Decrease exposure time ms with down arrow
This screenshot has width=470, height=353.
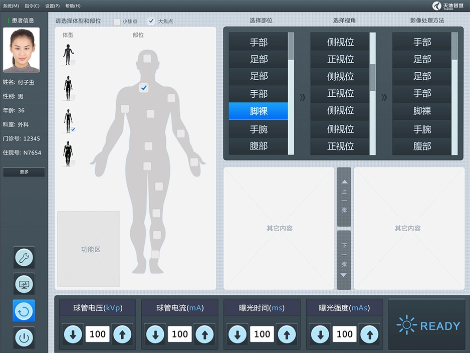(x=238, y=334)
